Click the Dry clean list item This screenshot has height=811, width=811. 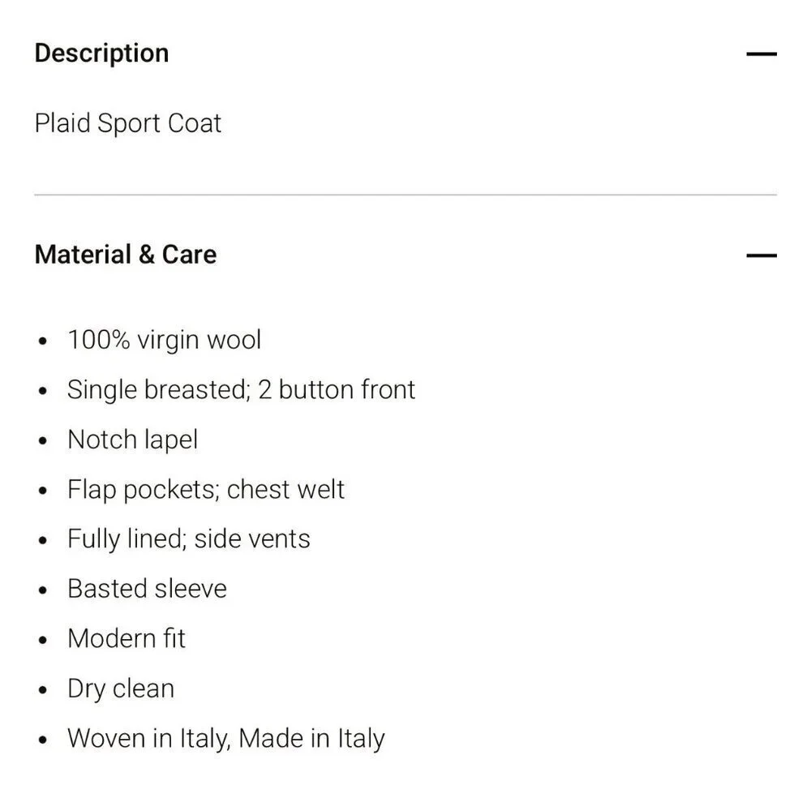[x=121, y=689]
